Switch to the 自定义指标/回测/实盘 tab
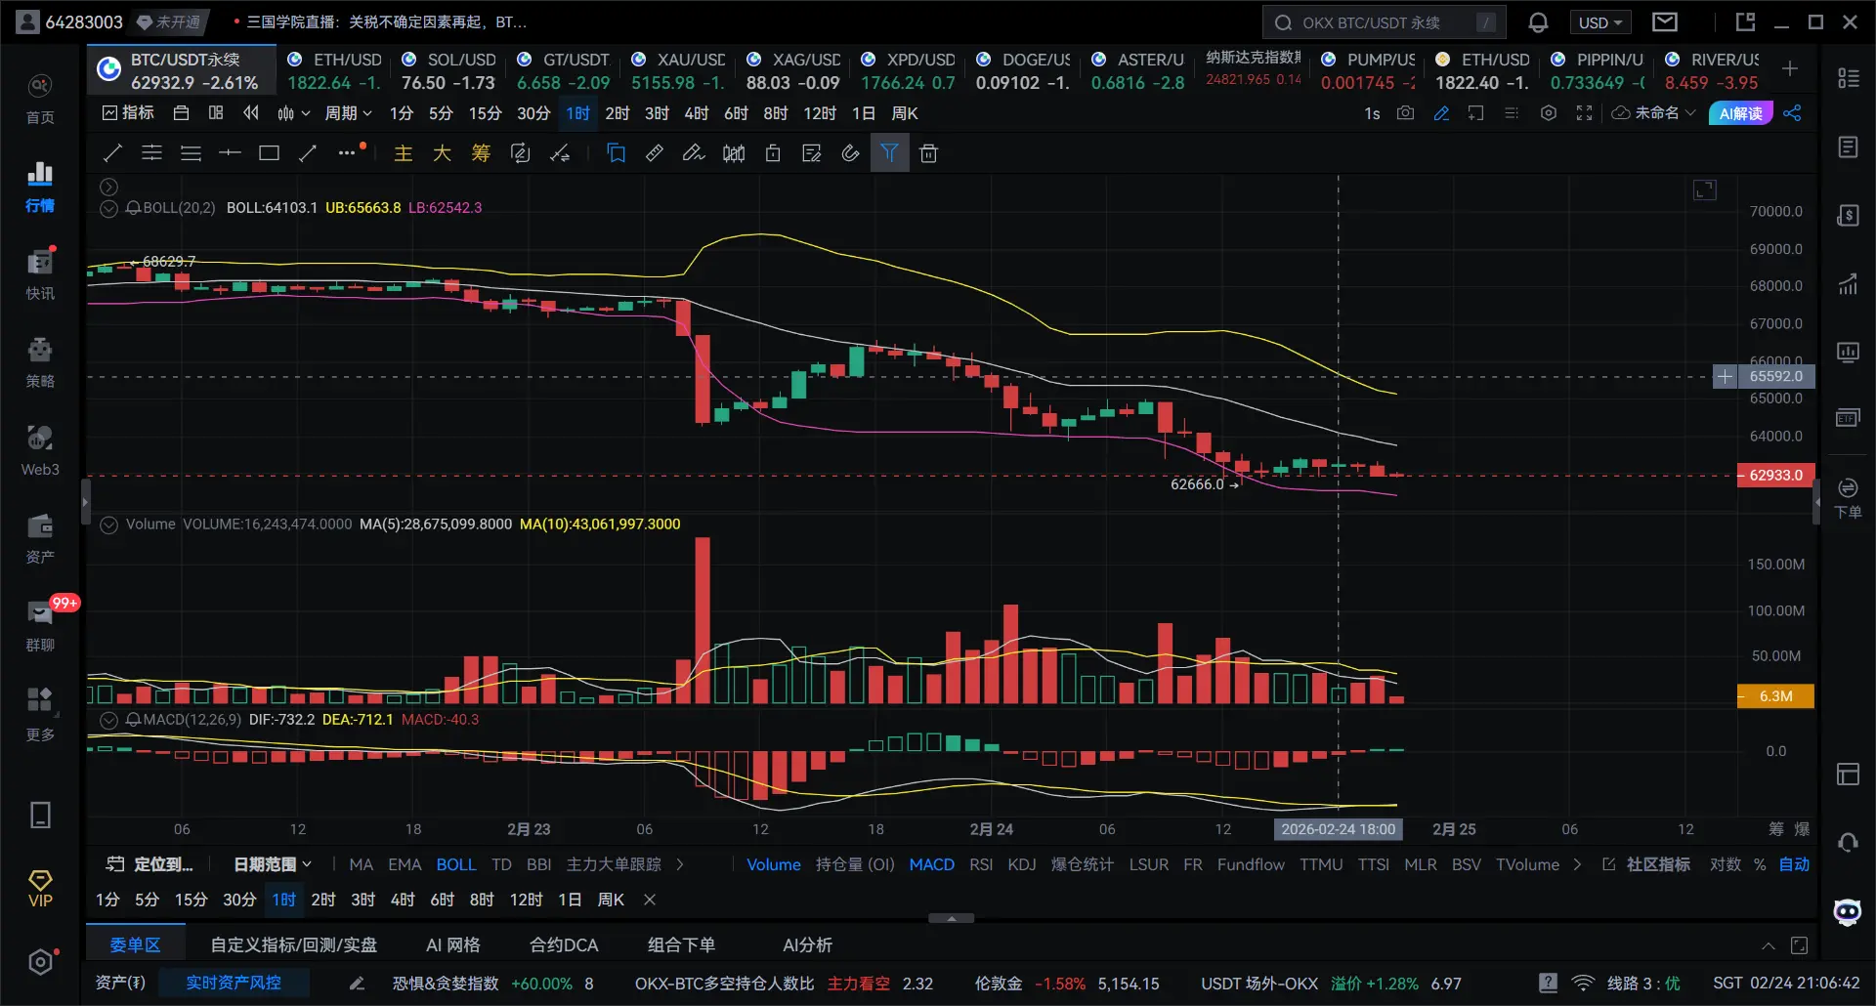 pyautogui.click(x=293, y=944)
